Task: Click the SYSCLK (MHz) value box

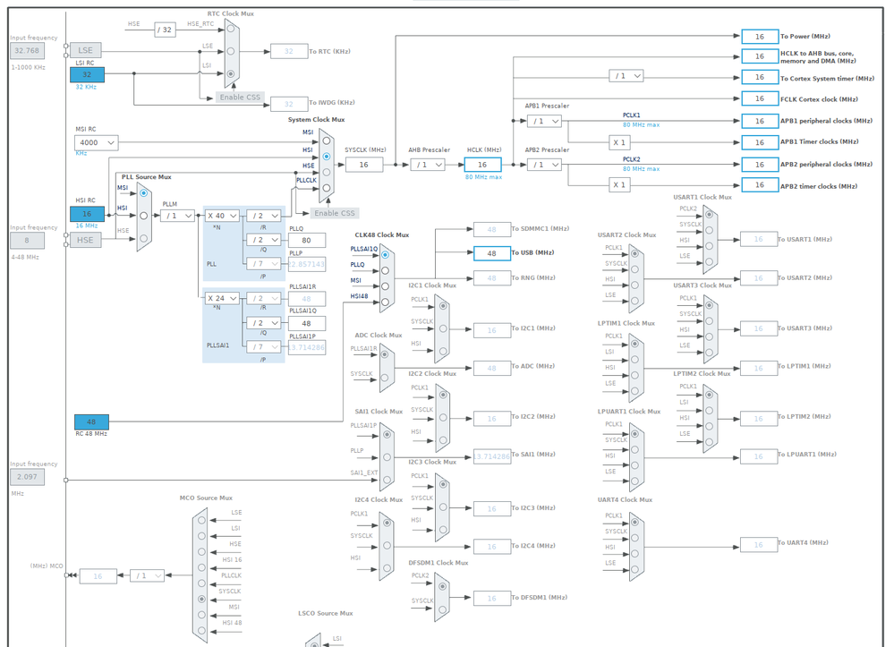Action: [x=363, y=165]
